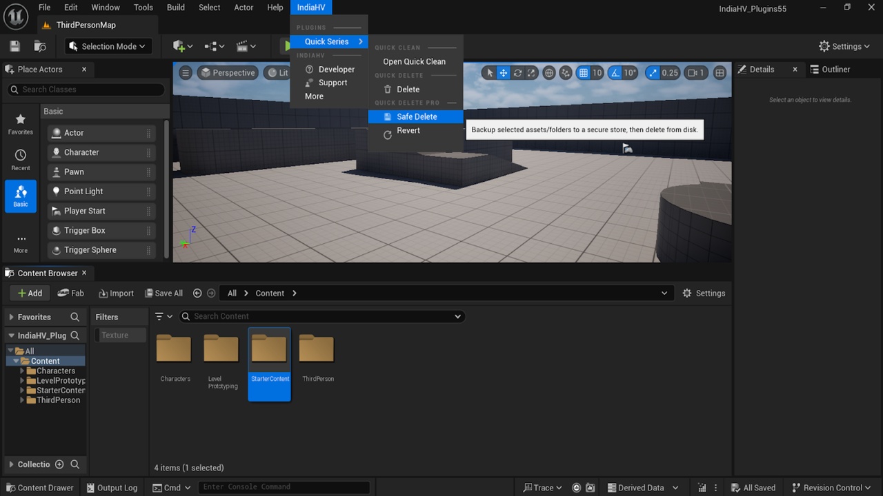
Task: Select Open Quick Clean menu entry
Action: click(415, 61)
